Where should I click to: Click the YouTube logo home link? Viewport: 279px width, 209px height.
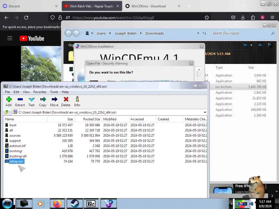(32, 38)
